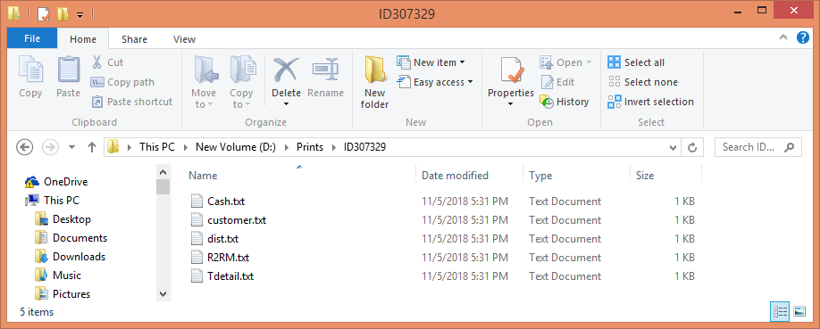Click navigation pane scrollbar up arrow
This screenshot has width=820, height=329.
point(163,171)
